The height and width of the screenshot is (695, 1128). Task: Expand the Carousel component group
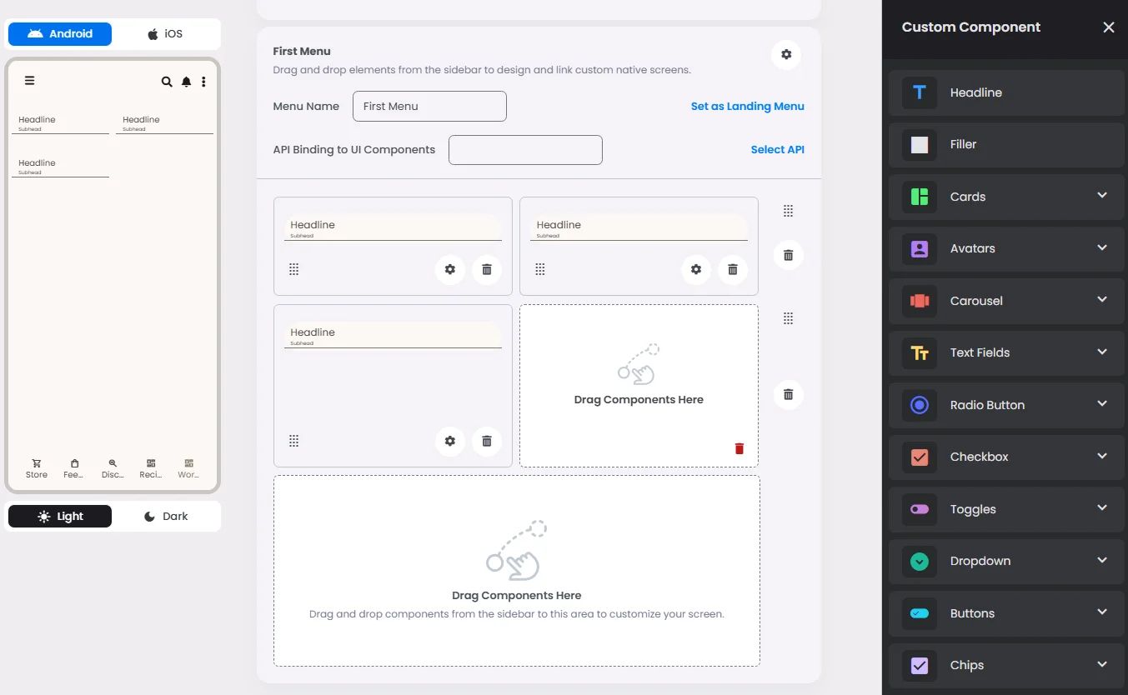coord(1101,300)
